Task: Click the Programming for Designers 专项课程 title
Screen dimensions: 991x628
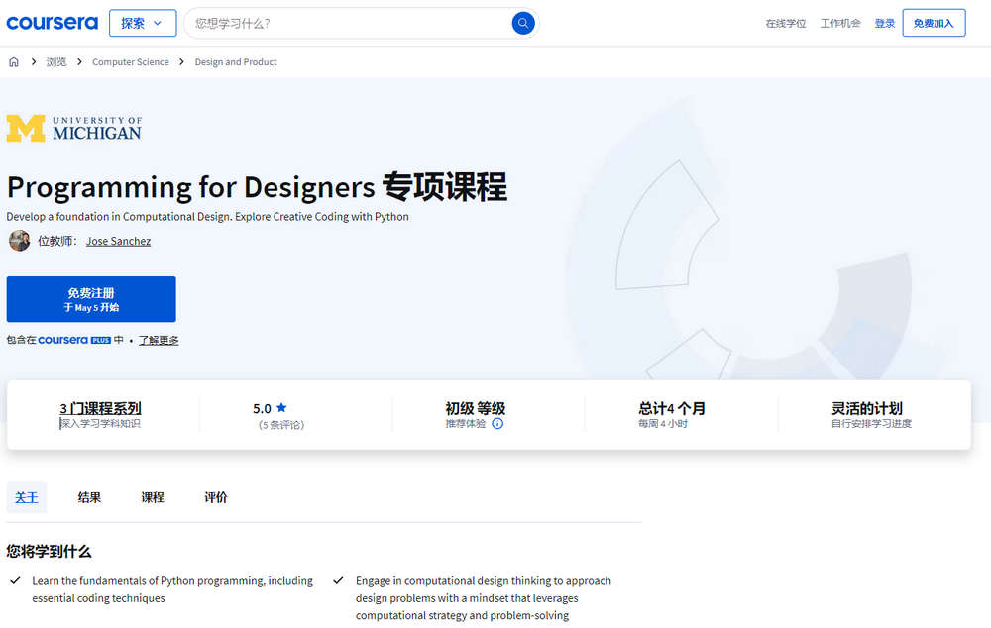Action: [257, 187]
